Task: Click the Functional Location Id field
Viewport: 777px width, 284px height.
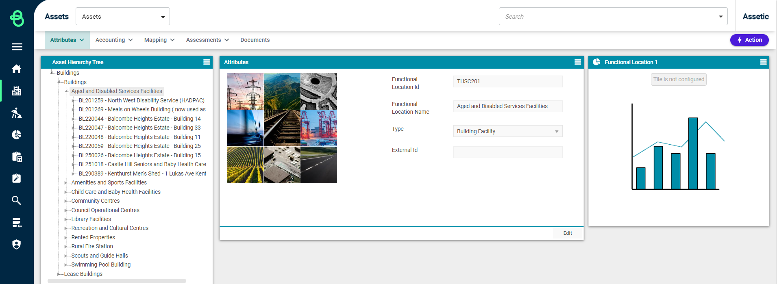Action: [x=508, y=81]
